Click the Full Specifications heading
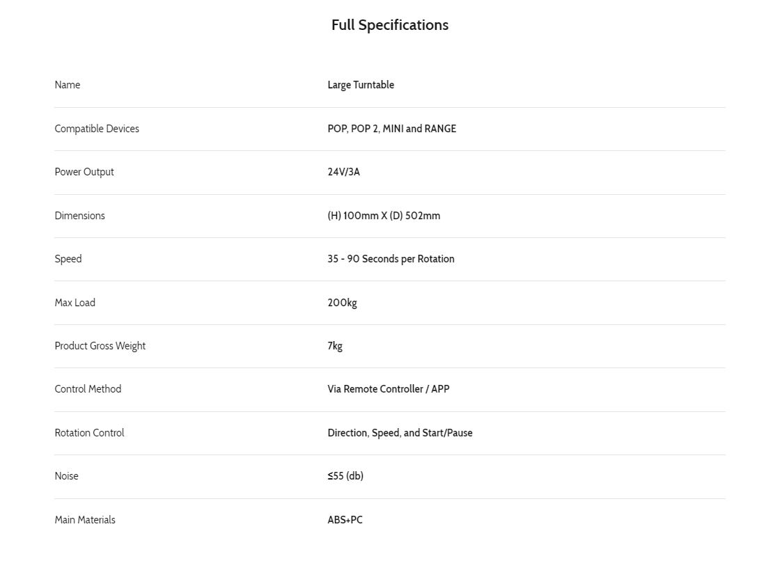Screen dimensions: 759x561 point(389,25)
